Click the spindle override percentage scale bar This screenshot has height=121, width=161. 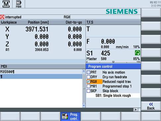pos(113,62)
